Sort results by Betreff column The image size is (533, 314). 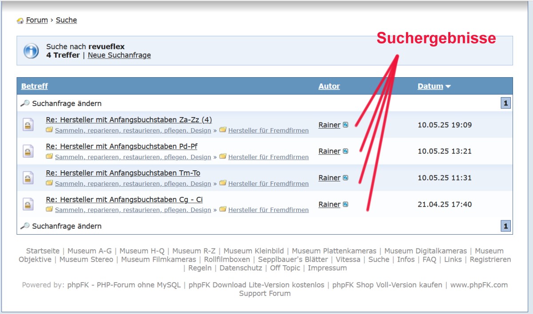tap(34, 86)
